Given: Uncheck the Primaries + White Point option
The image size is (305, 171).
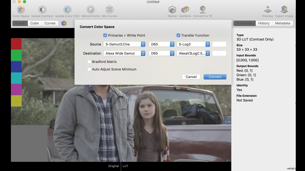Looking at the screenshot, I should [x=105, y=35].
